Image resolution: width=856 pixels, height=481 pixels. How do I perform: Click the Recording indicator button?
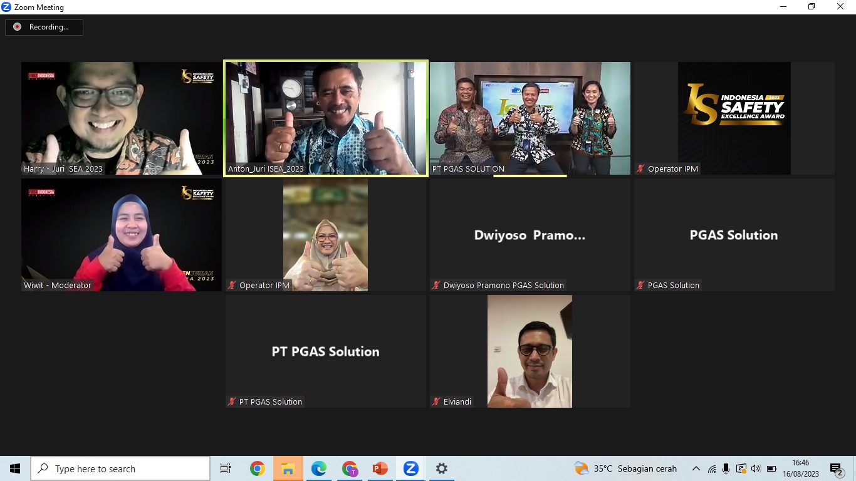(x=44, y=27)
